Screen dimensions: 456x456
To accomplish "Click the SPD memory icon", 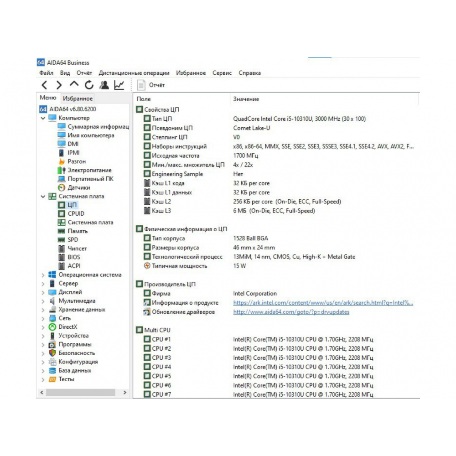I will pos(62,240).
